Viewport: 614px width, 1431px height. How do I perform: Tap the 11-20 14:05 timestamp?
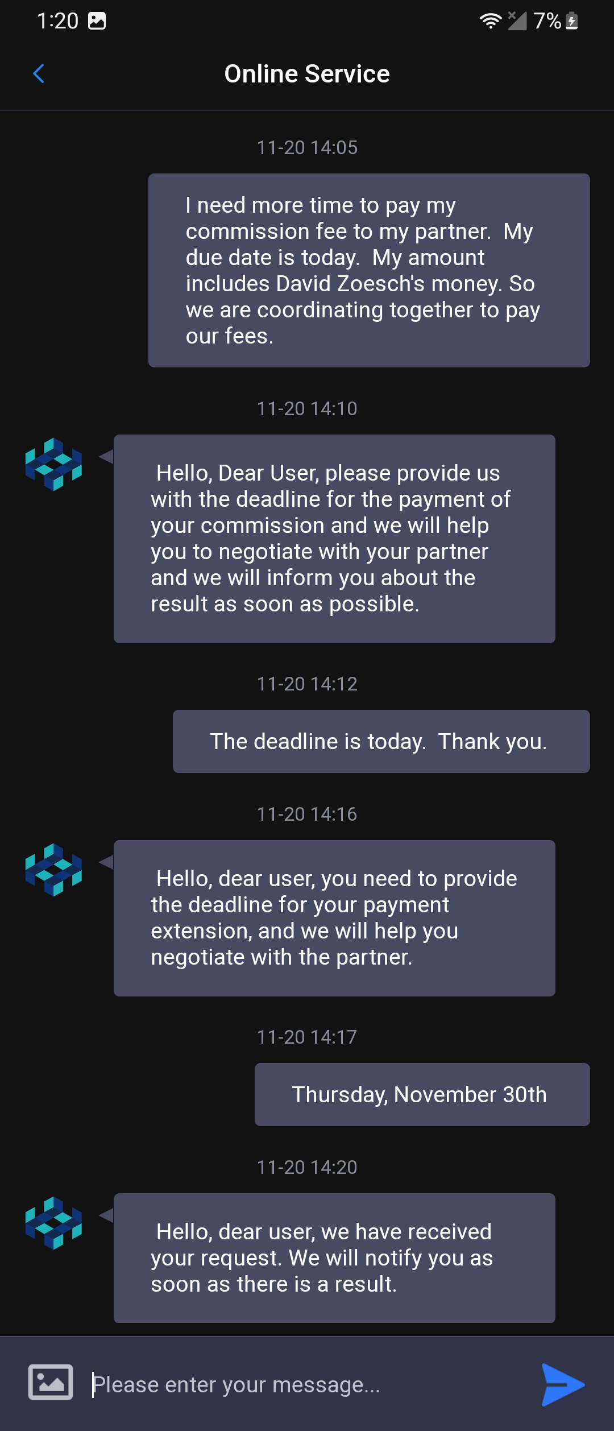[x=307, y=148]
